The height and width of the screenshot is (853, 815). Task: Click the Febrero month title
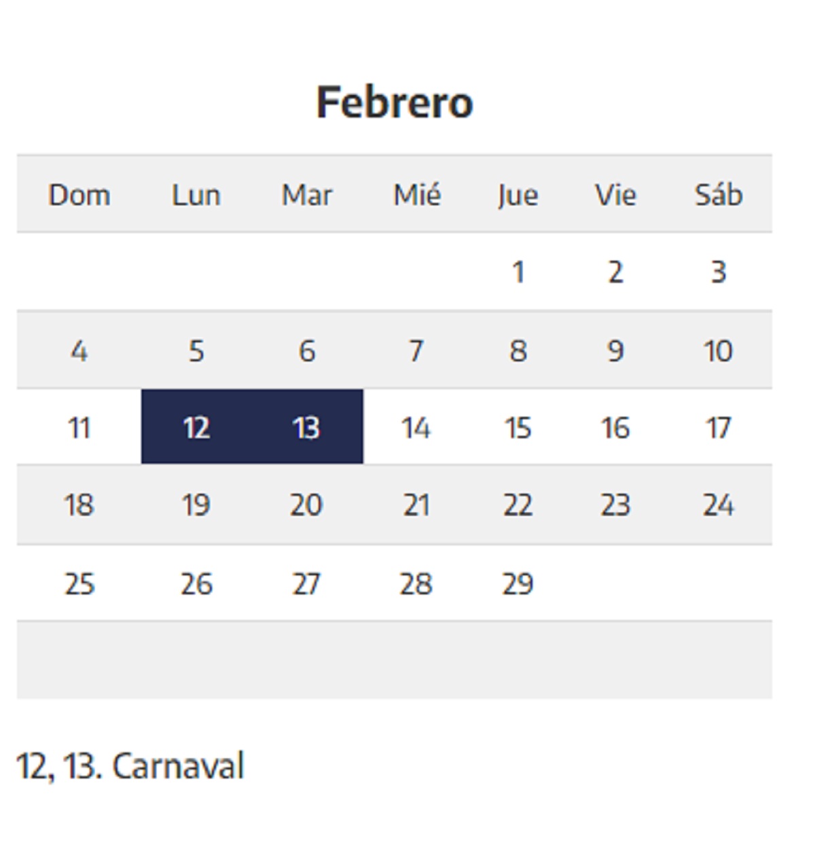[395, 103]
